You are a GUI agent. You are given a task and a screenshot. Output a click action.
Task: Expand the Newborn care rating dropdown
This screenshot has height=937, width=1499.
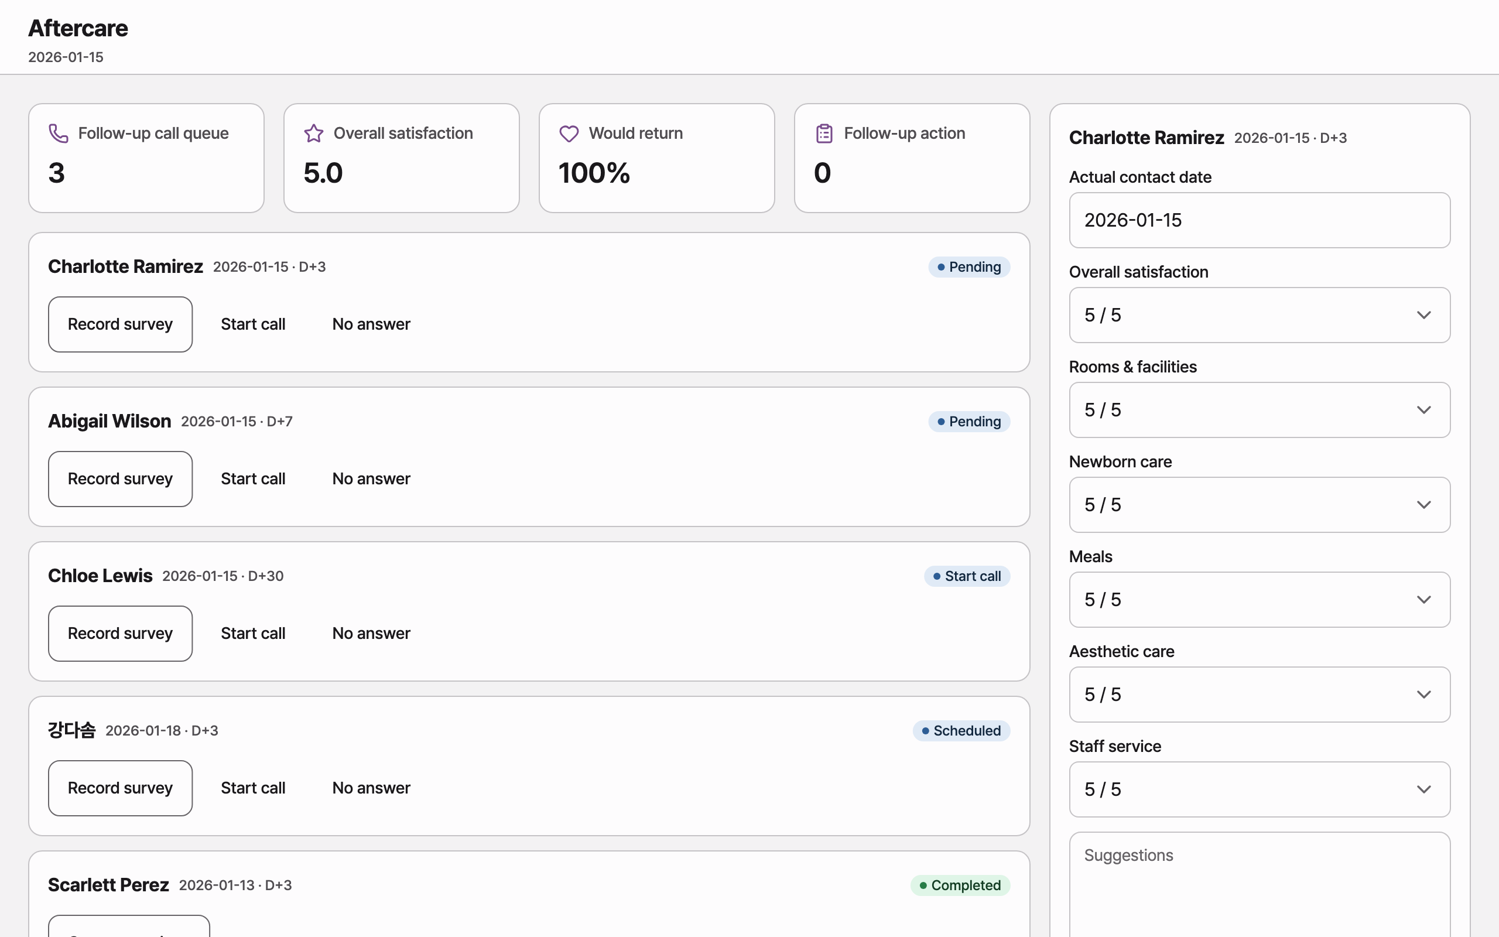1260,504
